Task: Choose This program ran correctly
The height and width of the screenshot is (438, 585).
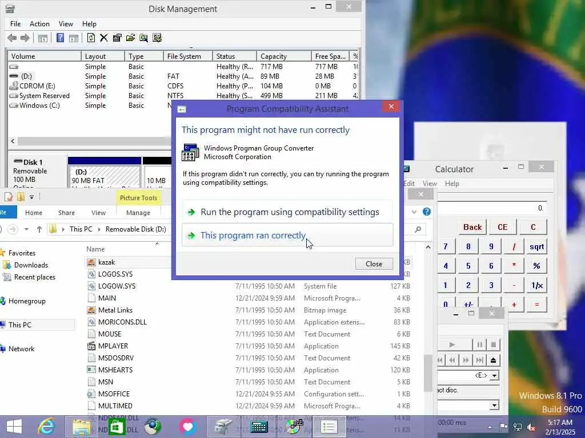Action: [287, 235]
